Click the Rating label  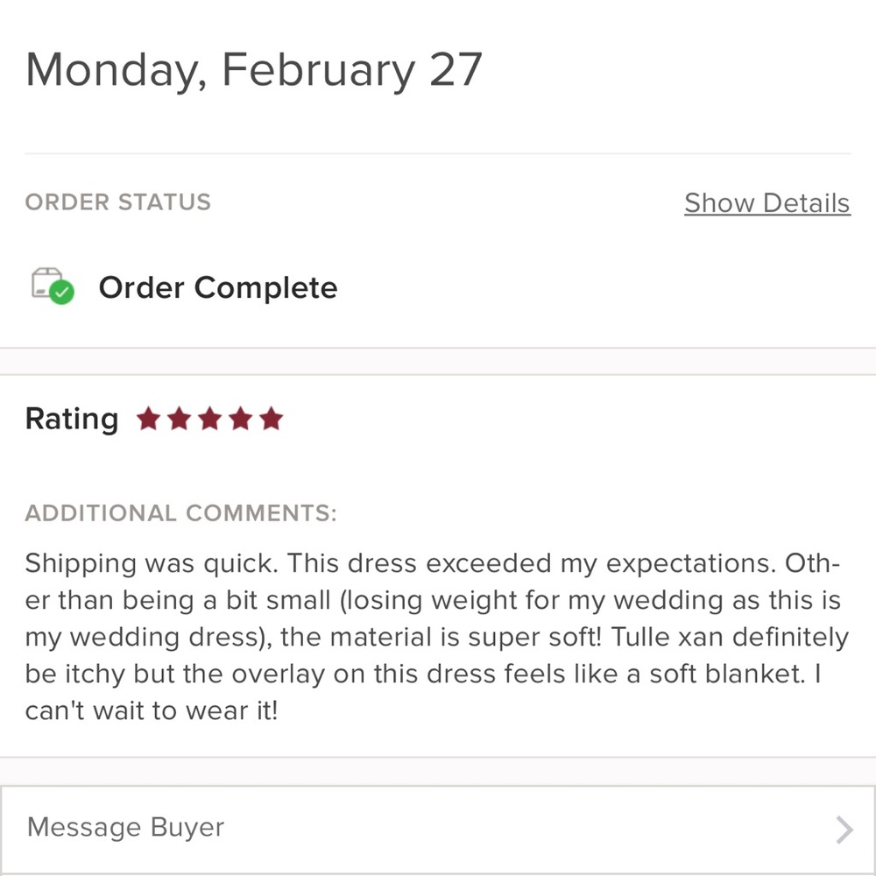click(71, 420)
